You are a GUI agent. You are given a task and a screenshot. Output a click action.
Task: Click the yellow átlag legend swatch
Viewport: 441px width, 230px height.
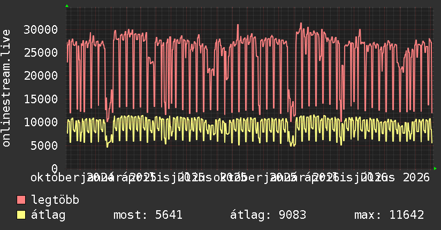[x=21, y=214]
